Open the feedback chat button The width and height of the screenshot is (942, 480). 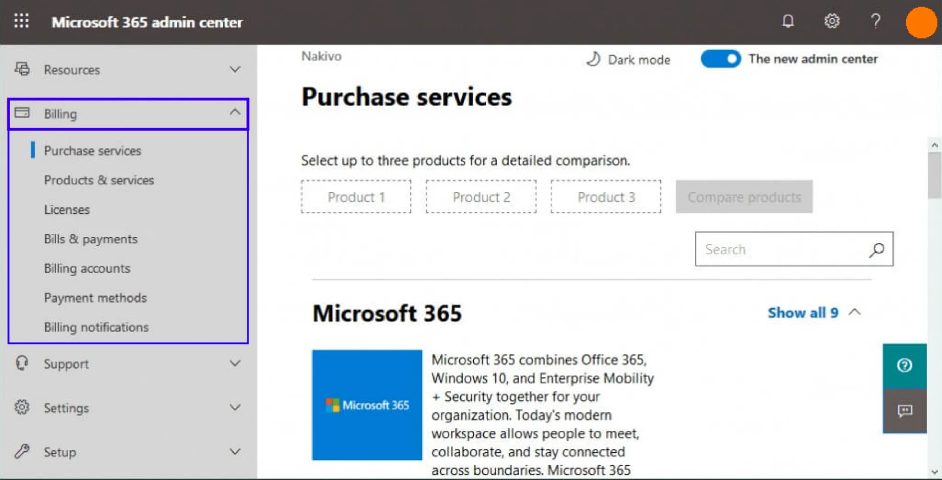point(904,411)
